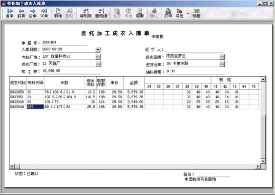Screen dimensions: 275x195
Task: Maximize the 委托加工成衣入库单 window
Action: coord(265,3)
